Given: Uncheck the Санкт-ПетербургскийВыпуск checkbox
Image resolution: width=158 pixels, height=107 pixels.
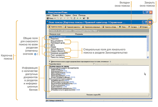Looking at the screenshot, I should point(52,77).
